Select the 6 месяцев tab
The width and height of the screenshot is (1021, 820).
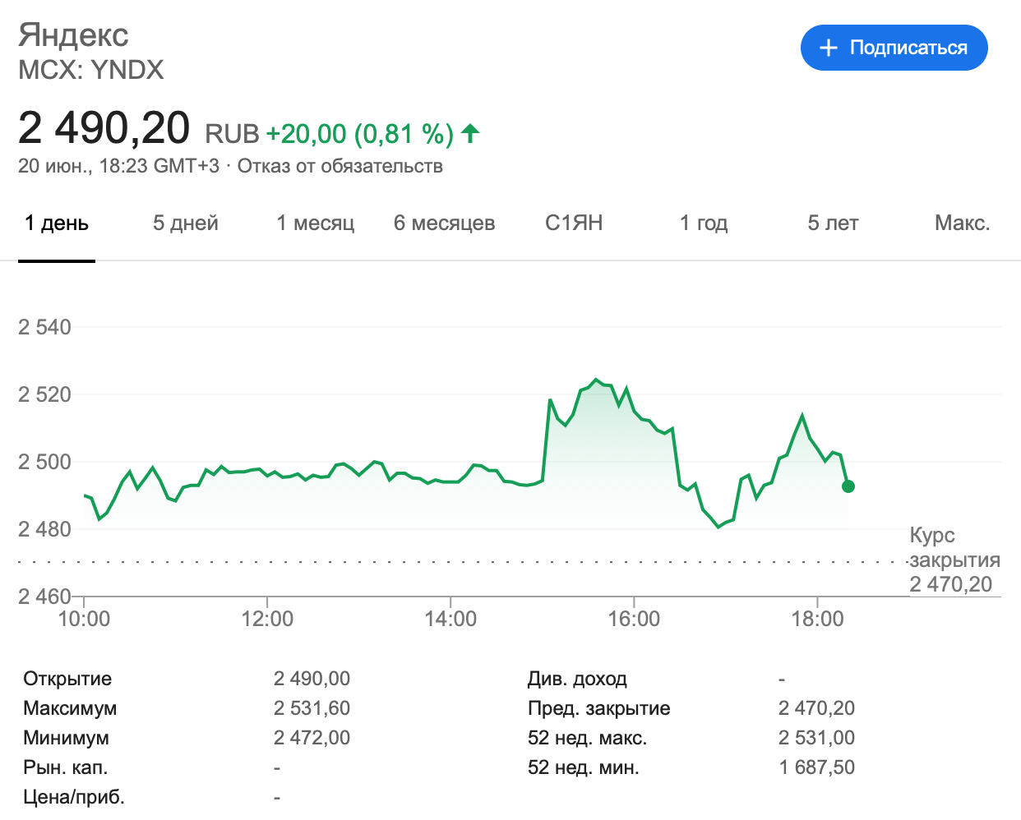pos(445,223)
